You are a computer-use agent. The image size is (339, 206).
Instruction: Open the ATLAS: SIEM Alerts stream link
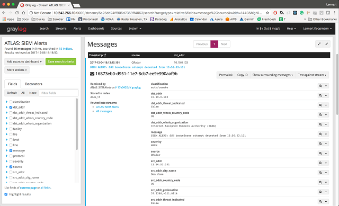pyautogui.click(x=107, y=107)
